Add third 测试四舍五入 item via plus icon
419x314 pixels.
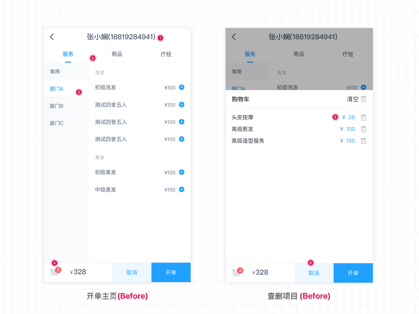[182, 139]
